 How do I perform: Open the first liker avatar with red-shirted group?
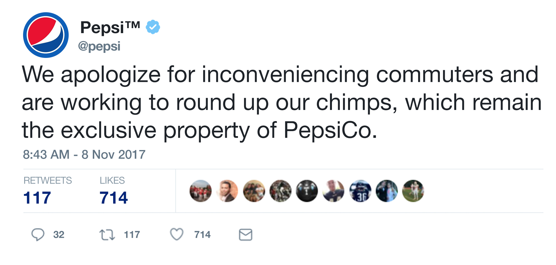tap(200, 191)
